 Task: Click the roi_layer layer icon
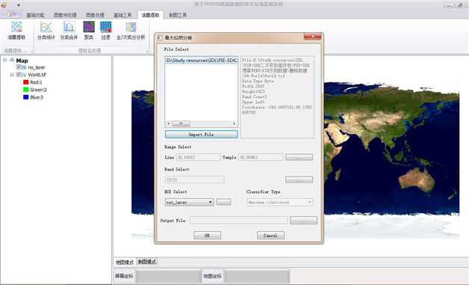point(24,67)
